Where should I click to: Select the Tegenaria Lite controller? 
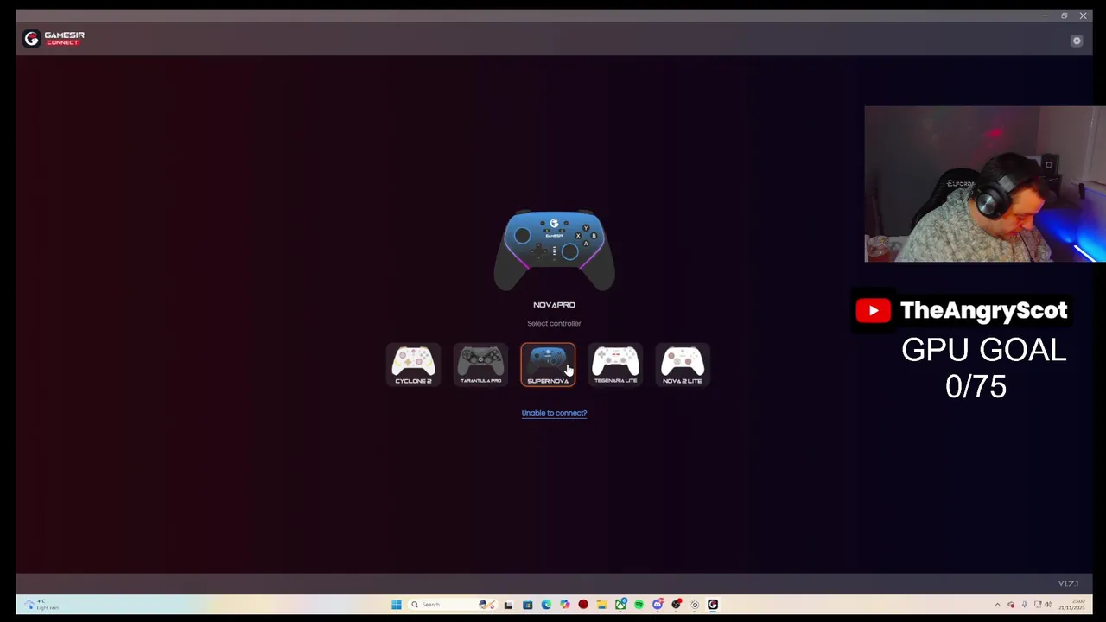click(x=615, y=365)
